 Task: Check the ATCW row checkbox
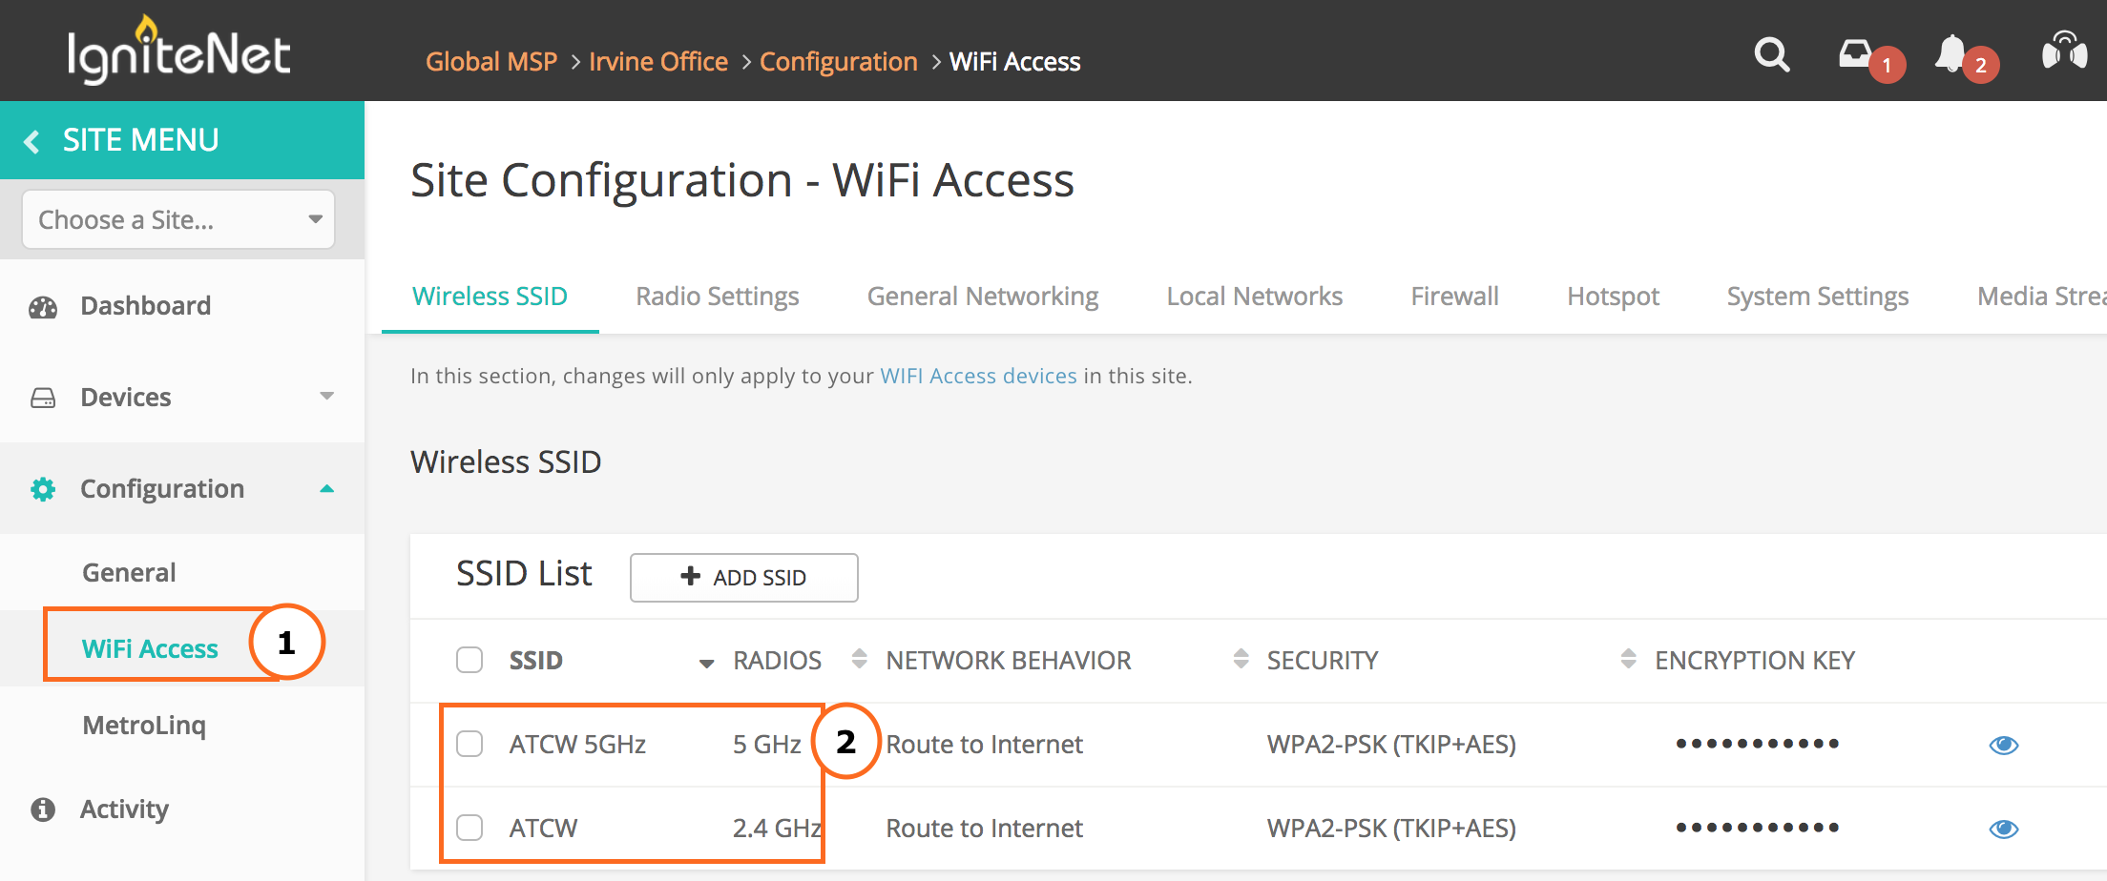click(x=469, y=828)
